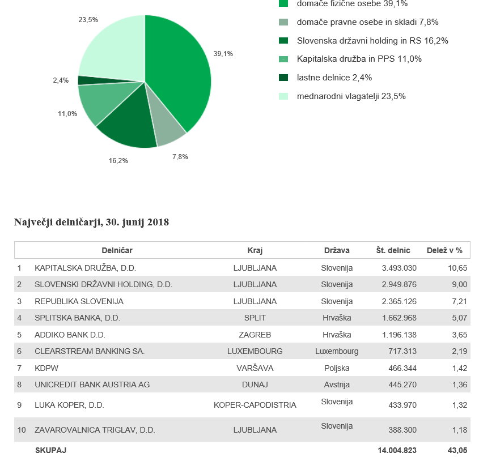Select 'CLEARSTREAM BANKING SA.' shareholder name

[x=90, y=351]
